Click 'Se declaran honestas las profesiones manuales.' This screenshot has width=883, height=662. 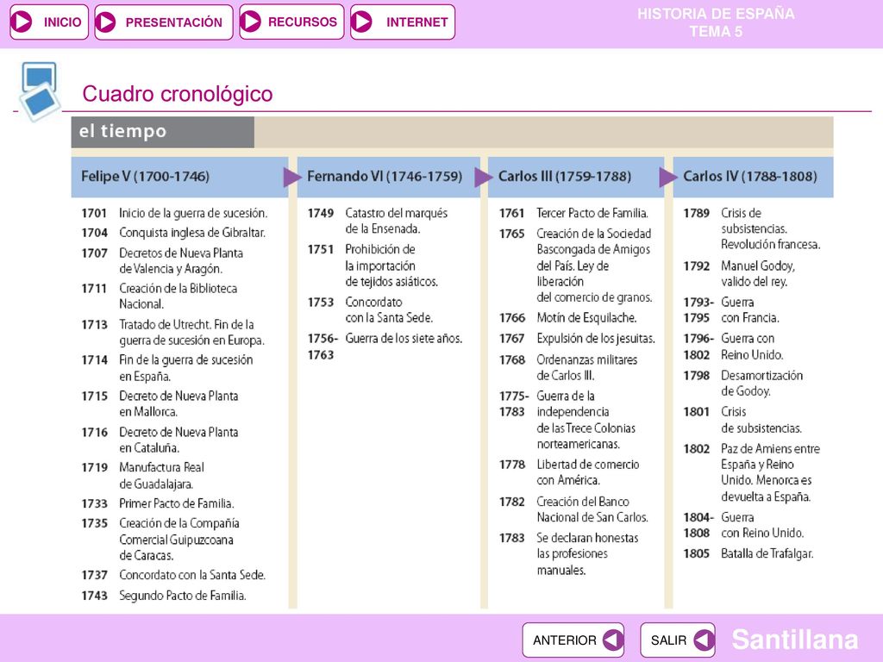coord(588,554)
